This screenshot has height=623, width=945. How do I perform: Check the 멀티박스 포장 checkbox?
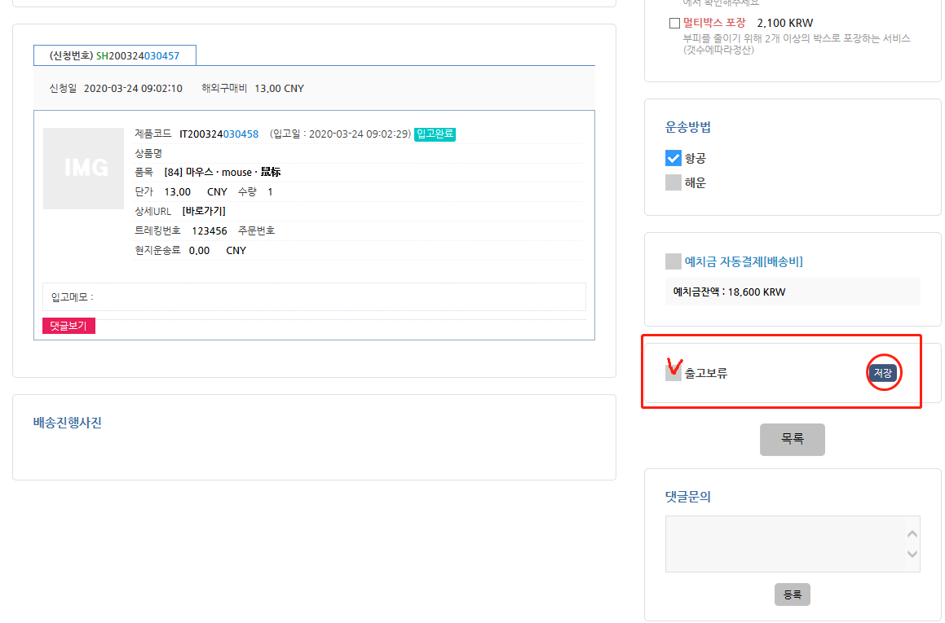pos(674,24)
